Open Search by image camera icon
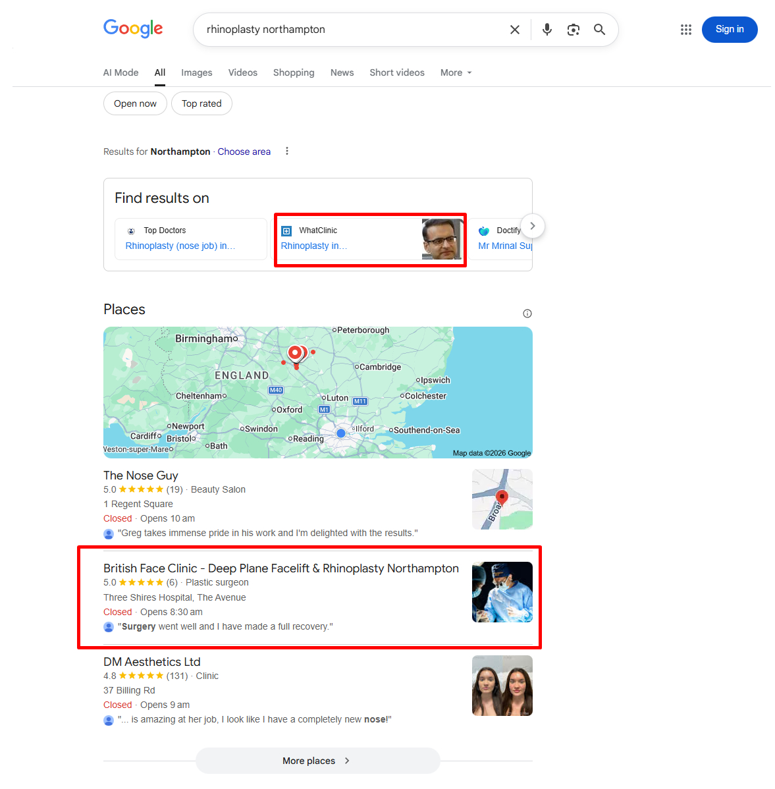Screen dimensions: 775x789 pyautogui.click(x=573, y=30)
